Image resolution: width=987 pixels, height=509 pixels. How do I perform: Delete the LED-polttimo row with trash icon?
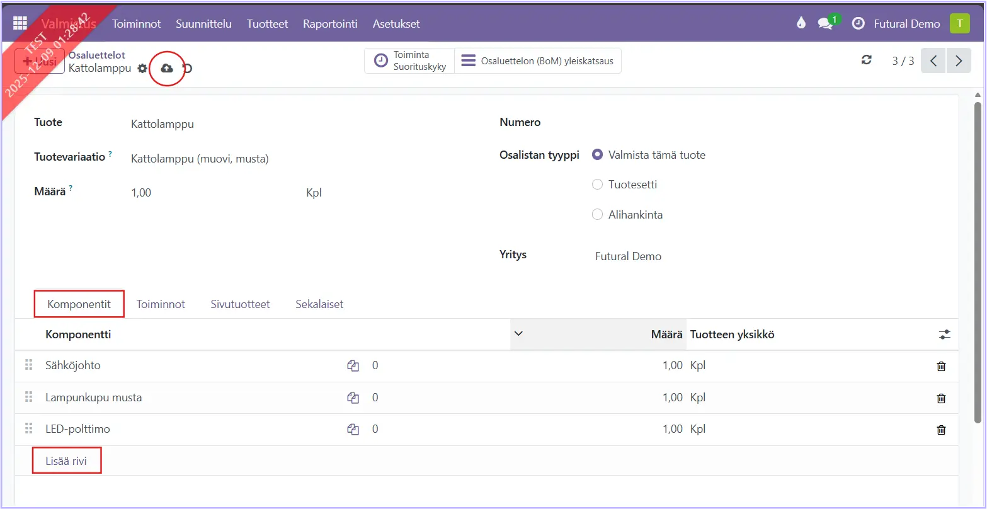click(x=941, y=430)
